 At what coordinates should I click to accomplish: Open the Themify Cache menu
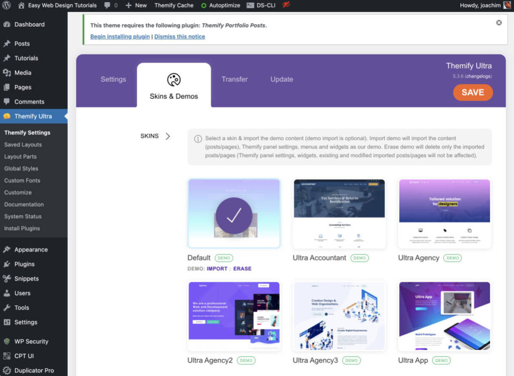(173, 6)
